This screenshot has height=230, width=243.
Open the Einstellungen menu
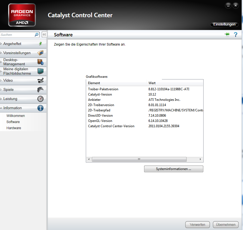click(x=224, y=24)
